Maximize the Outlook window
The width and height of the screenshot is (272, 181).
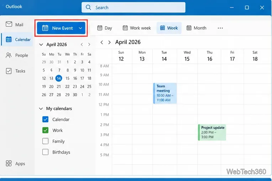click(247, 7)
